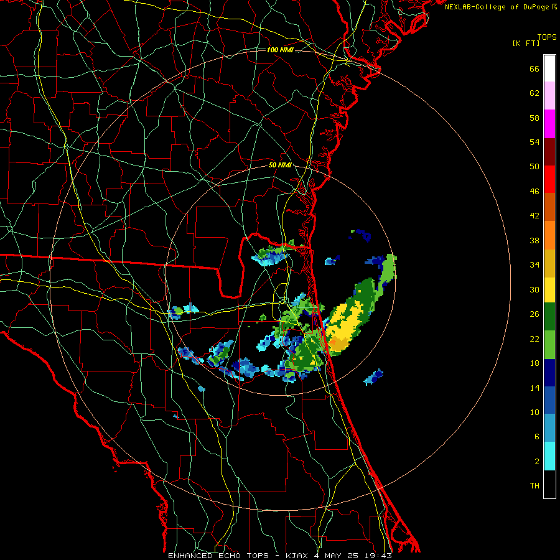The image size is (560, 560).
Task: Click the '50' legend value label
Action: click(534, 167)
